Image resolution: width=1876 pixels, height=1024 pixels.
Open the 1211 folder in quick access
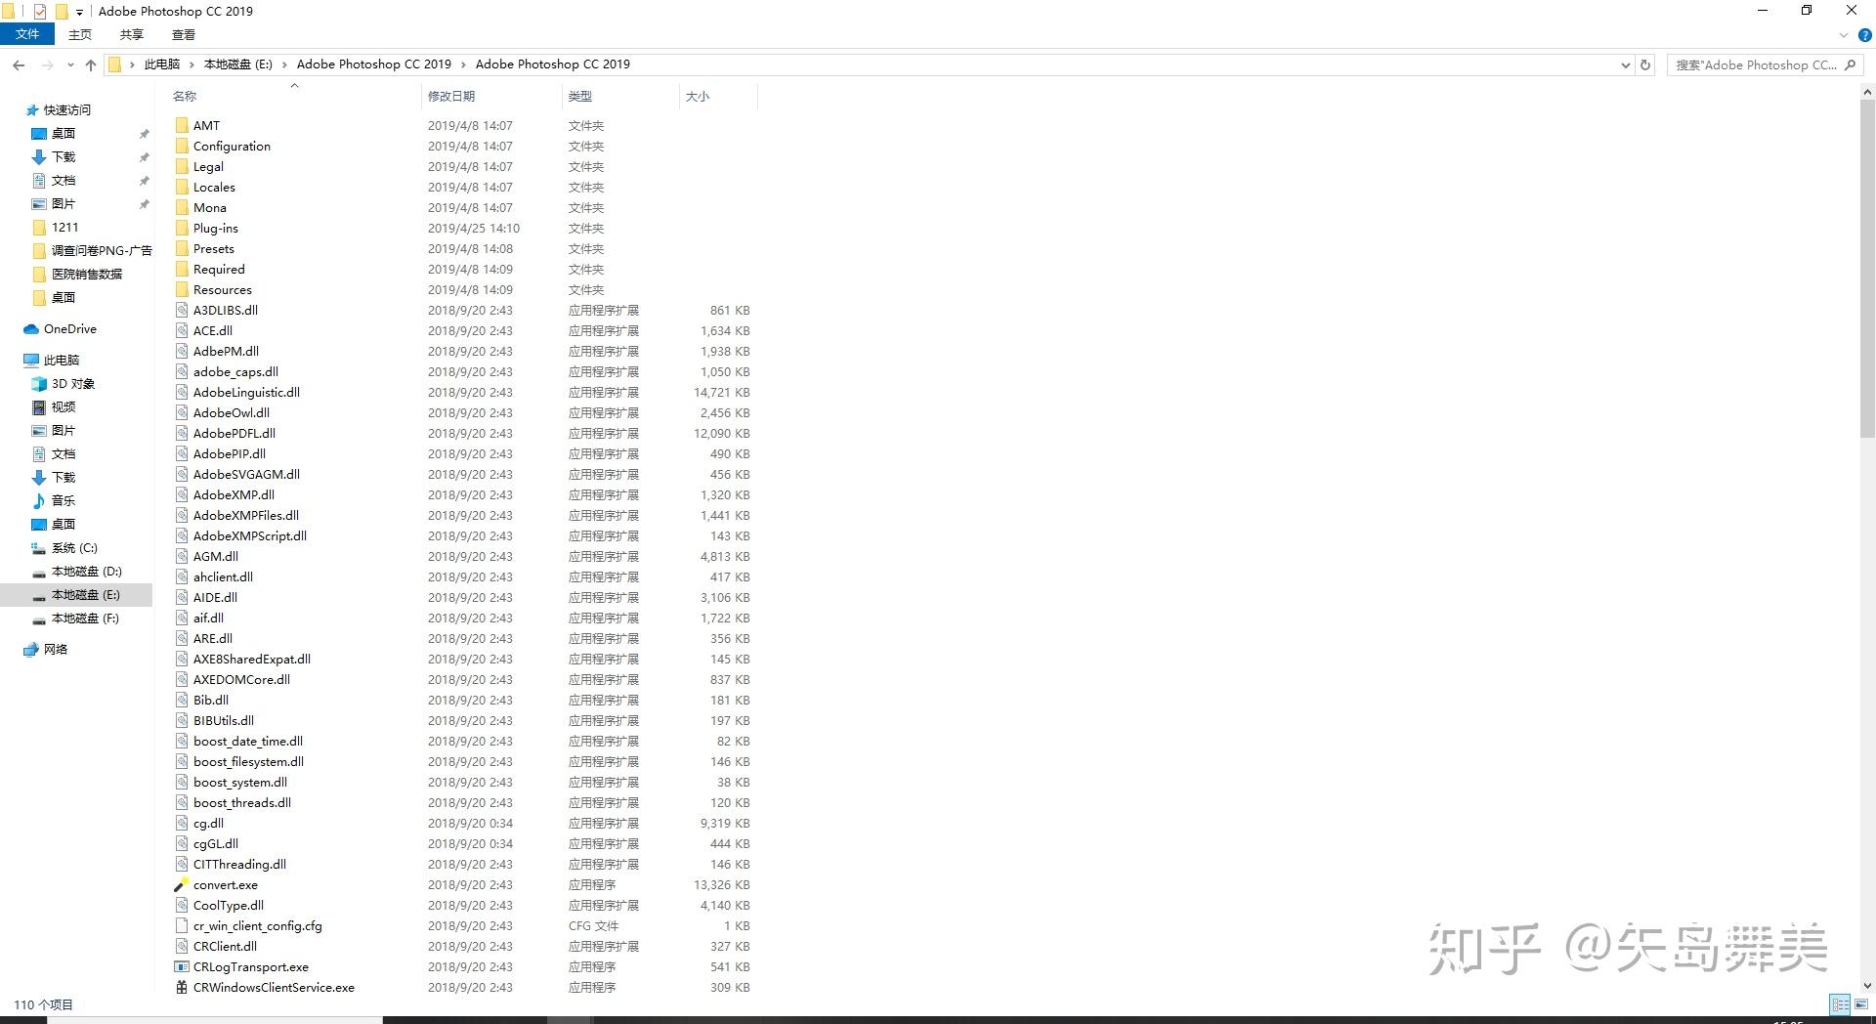(x=64, y=228)
